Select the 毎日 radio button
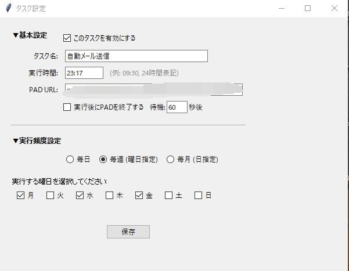Screen dimensions: 349x271 [70, 160]
